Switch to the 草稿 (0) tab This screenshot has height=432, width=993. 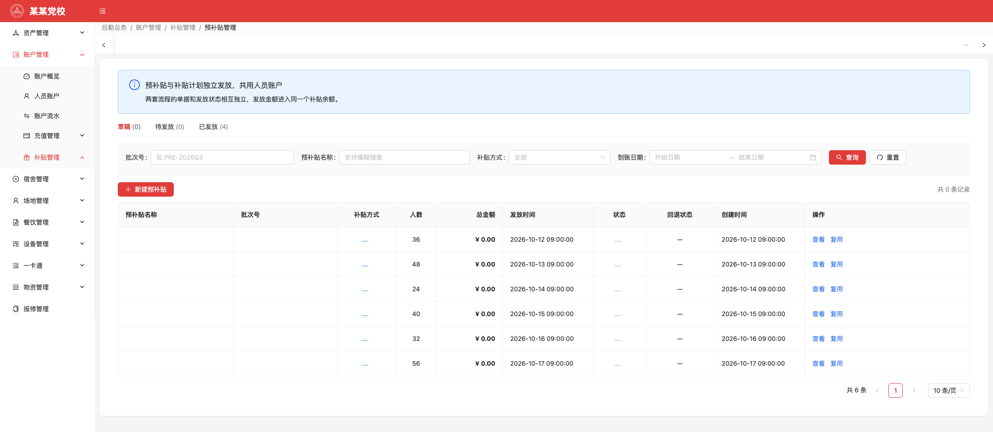pyautogui.click(x=129, y=127)
